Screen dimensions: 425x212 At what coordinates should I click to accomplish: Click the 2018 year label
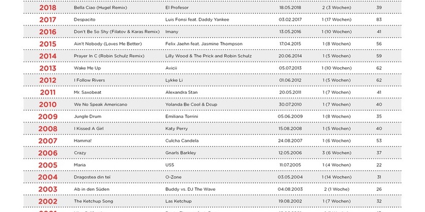coord(48,8)
